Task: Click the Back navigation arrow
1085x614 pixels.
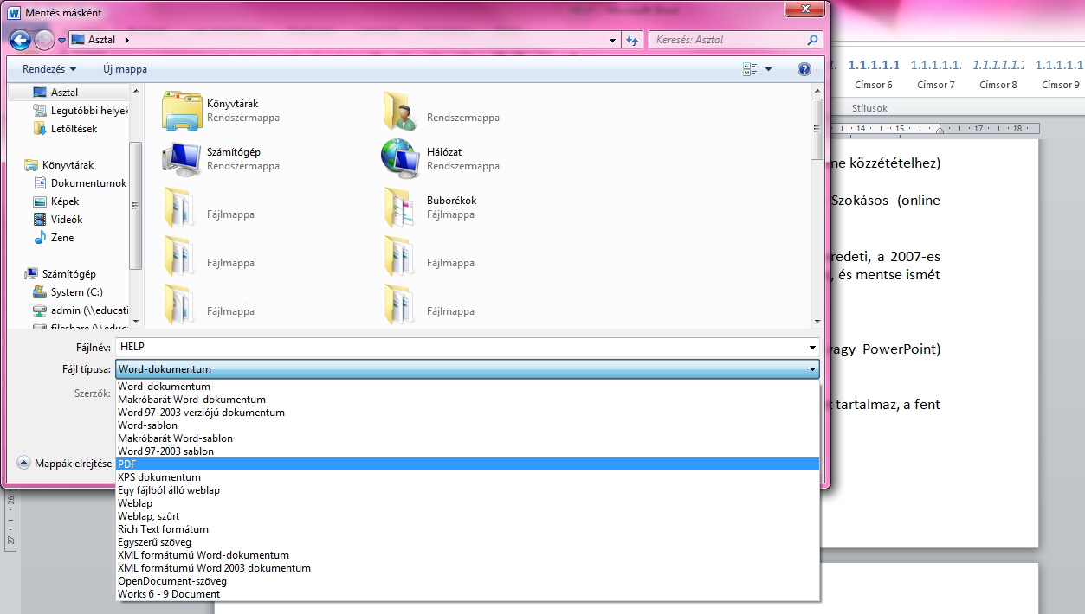Action: click(21, 40)
